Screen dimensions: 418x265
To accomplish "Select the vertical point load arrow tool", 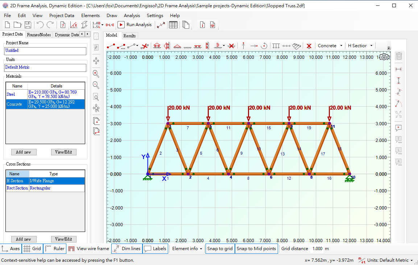I will pos(243,46).
